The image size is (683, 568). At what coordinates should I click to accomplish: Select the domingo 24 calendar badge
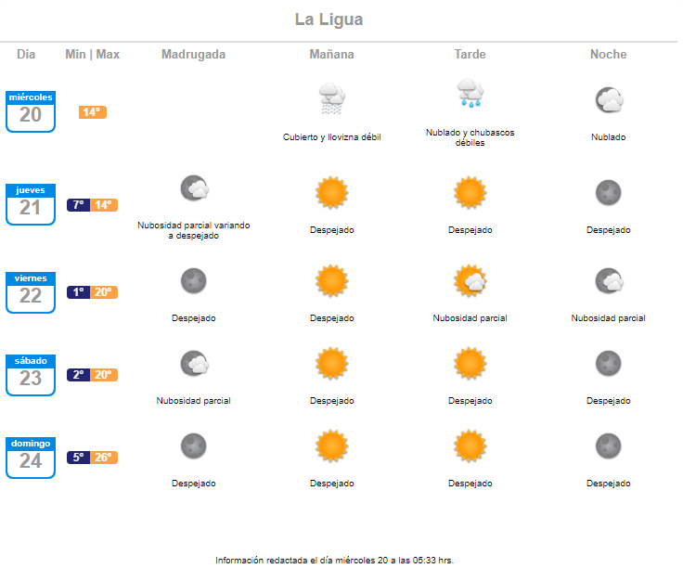pos(31,458)
